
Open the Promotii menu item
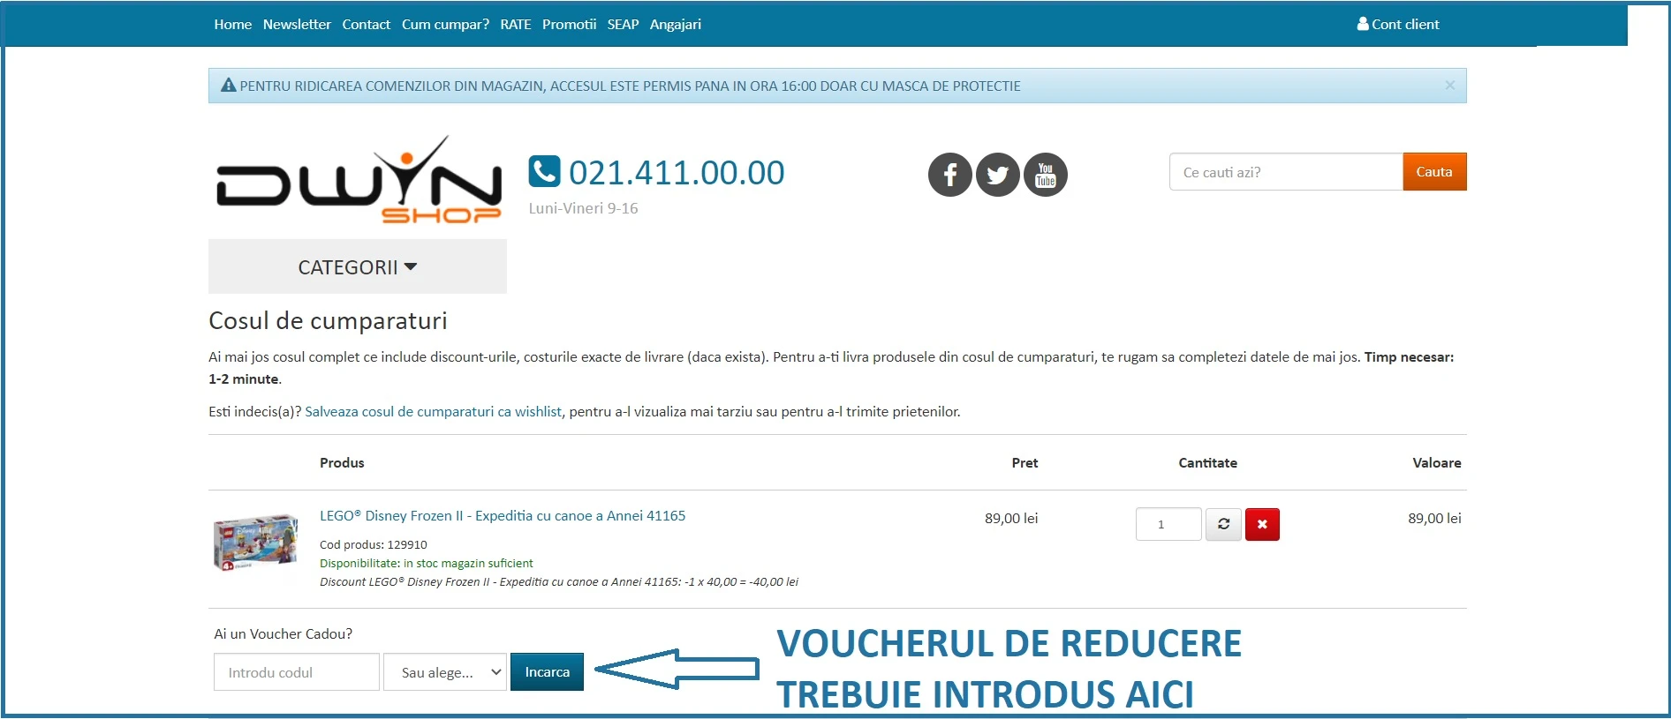coord(569,25)
